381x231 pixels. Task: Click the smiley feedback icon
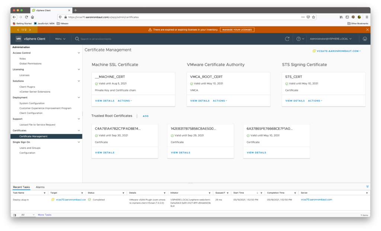click(x=365, y=39)
